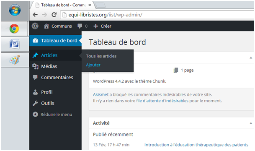
Task: Click the pages icon beside 1 page
Action: click(x=176, y=70)
